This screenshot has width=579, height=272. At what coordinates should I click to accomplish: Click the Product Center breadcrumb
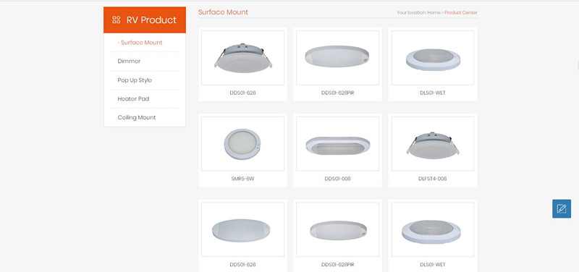point(461,12)
